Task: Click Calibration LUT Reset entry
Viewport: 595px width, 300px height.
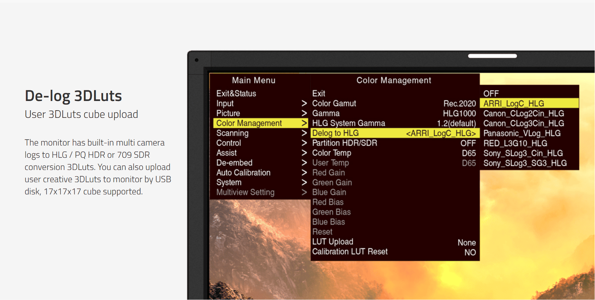Action: (x=350, y=252)
